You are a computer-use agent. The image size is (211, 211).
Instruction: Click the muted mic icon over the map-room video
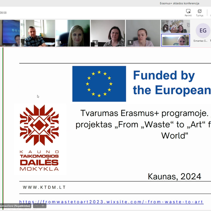[x=165, y=29]
